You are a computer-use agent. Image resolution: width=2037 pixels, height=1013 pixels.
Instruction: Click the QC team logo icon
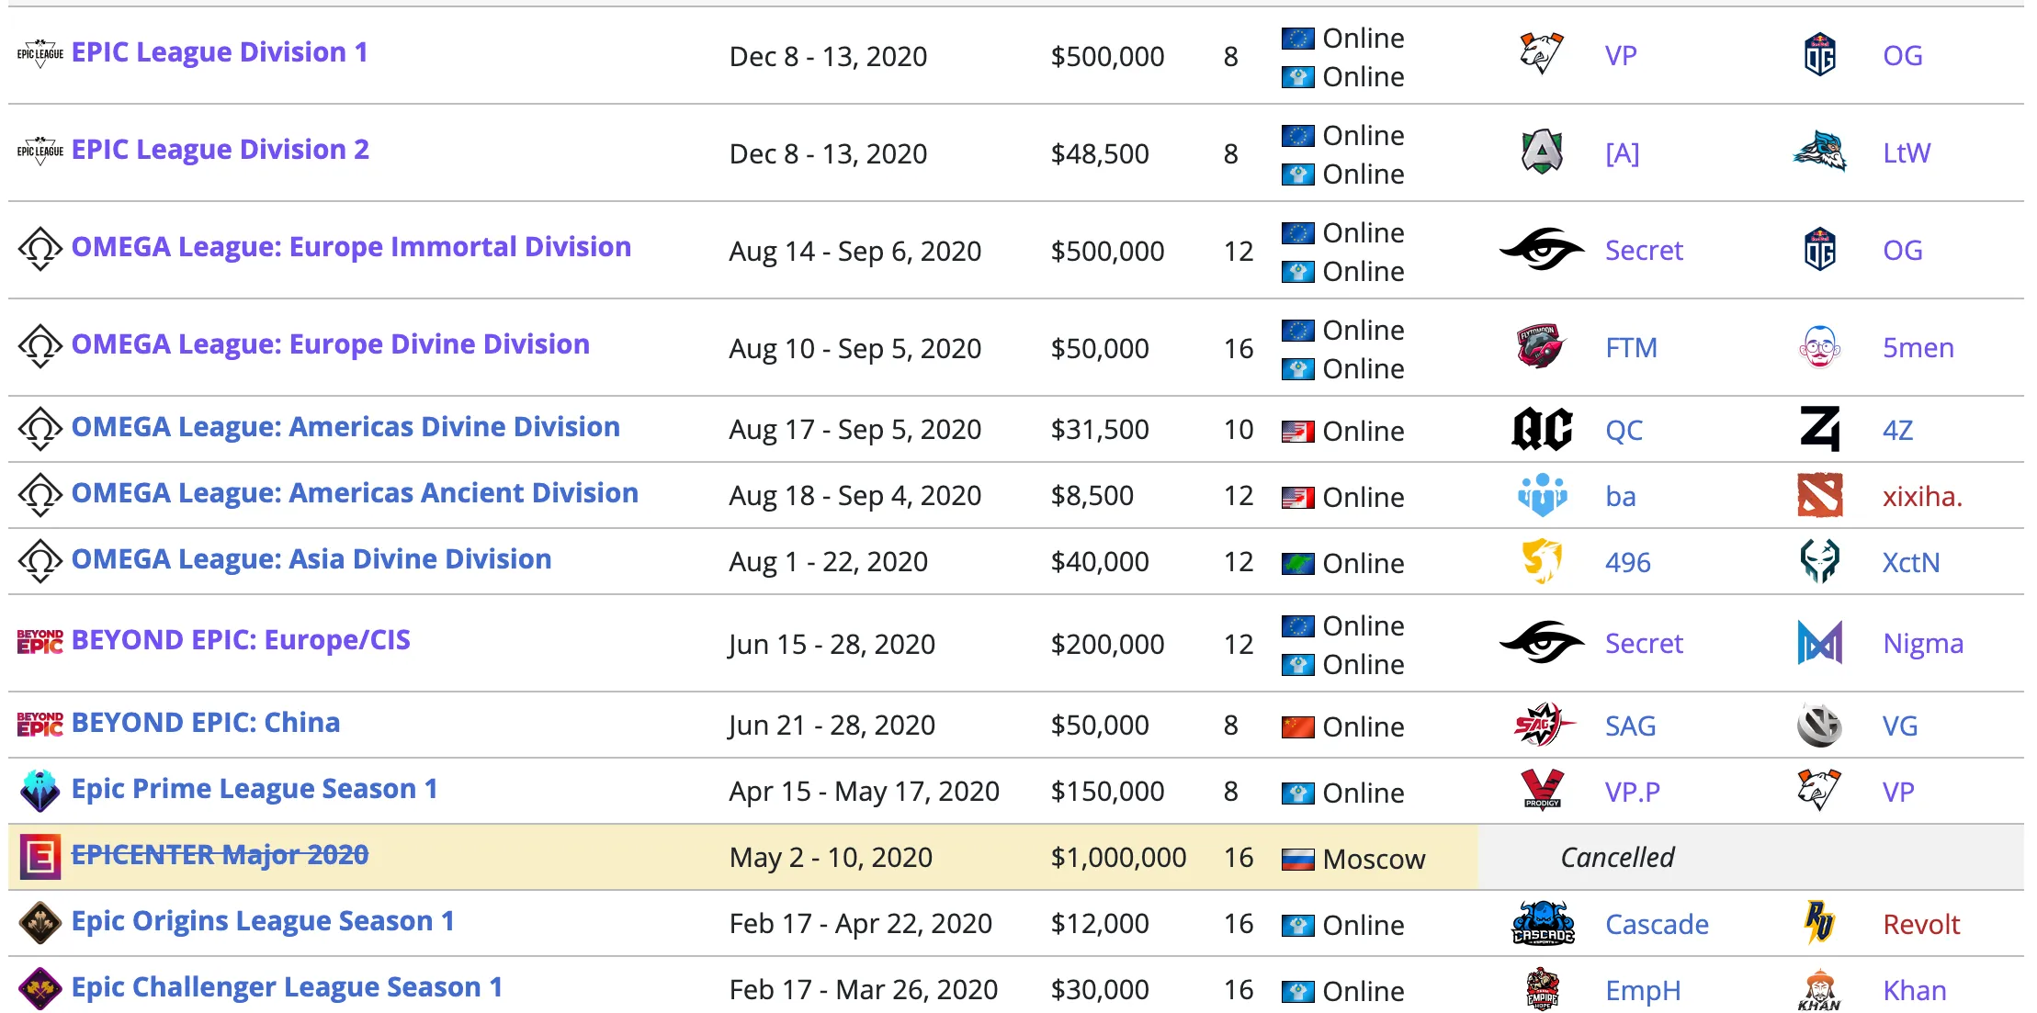[1542, 430]
